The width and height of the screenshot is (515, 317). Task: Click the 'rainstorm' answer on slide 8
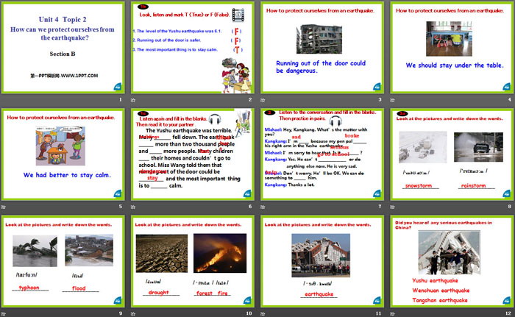(473, 185)
